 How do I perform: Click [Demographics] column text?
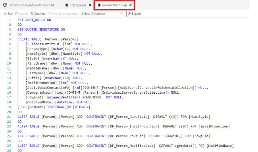(39, 92)
